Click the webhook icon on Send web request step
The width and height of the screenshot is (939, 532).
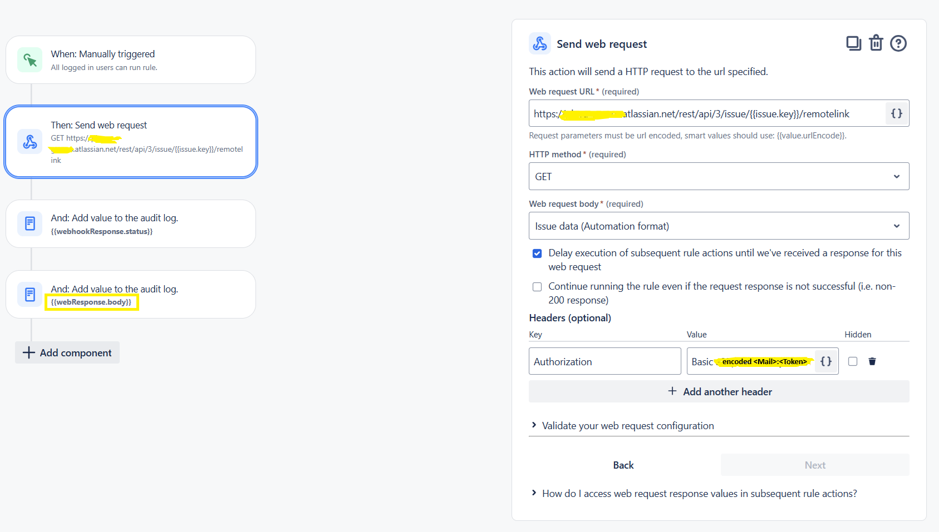(30, 142)
